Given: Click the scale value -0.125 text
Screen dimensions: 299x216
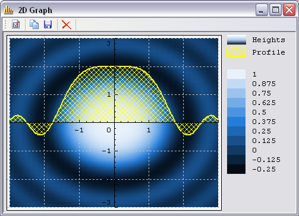Looking at the screenshot, I should tap(266, 160).
